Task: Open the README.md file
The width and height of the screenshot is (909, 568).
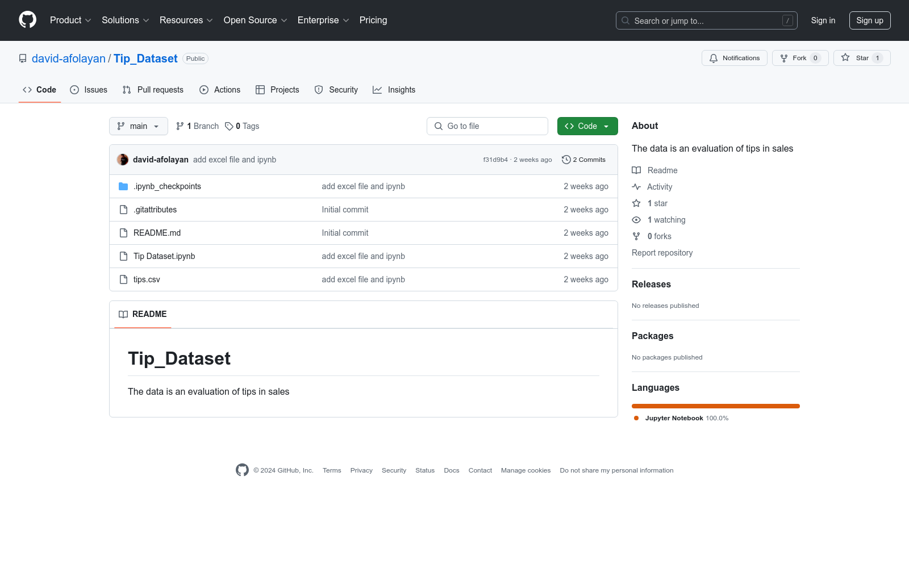Action: click(157, 233)
